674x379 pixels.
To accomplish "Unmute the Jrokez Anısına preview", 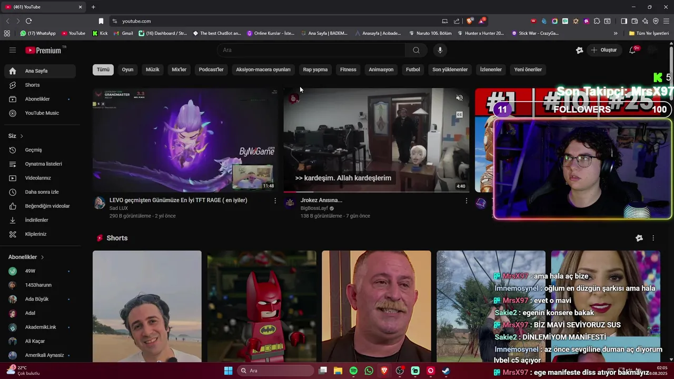I will (x=459, y=98).
